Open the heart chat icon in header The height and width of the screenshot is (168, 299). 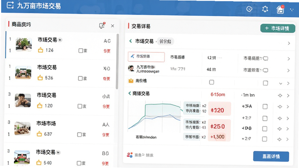point(249,9)
